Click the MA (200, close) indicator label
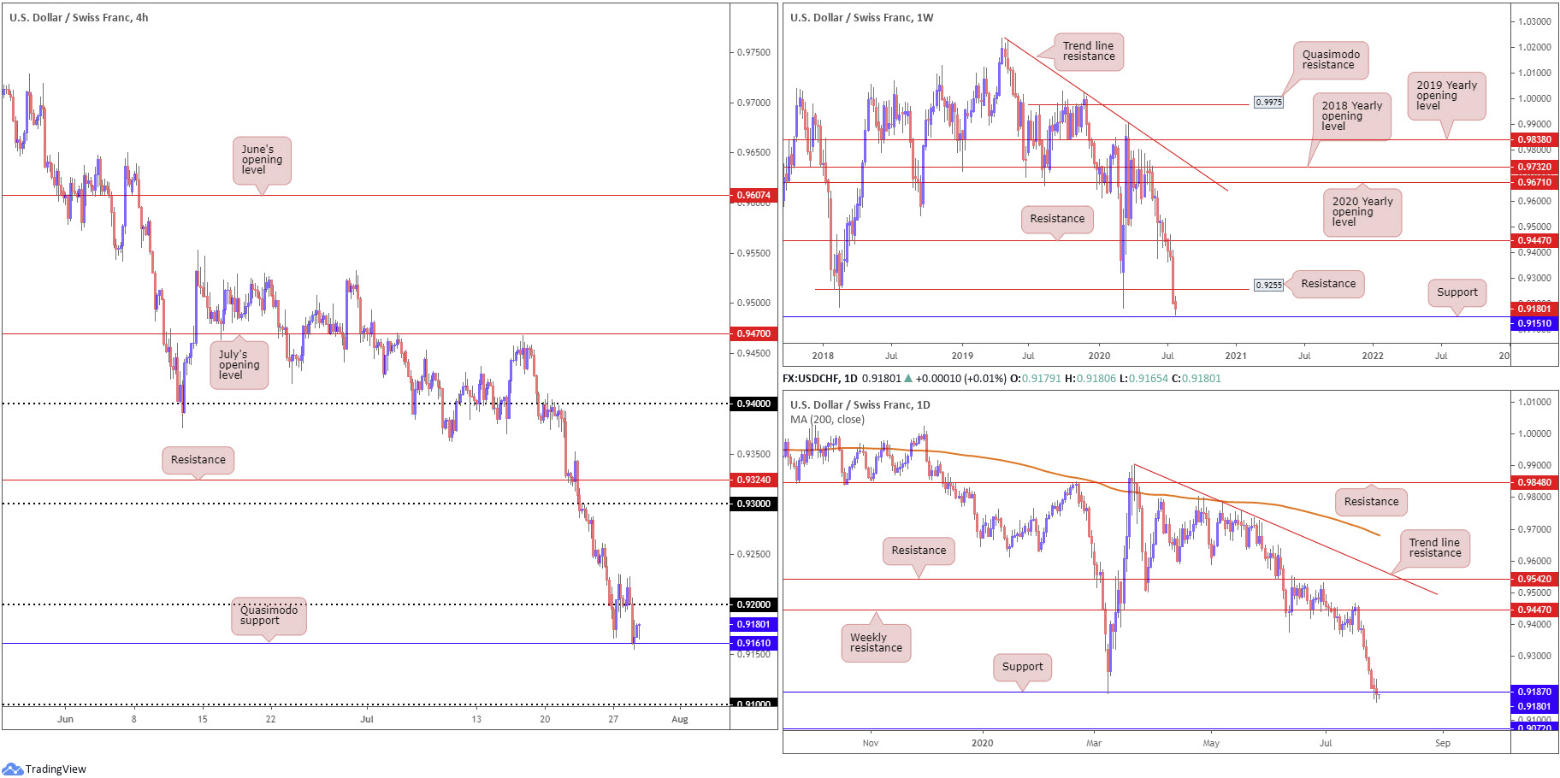Image resolution: width=1560 pixels, height=778 pixels. pyautogui.click(x=827, y=419)
